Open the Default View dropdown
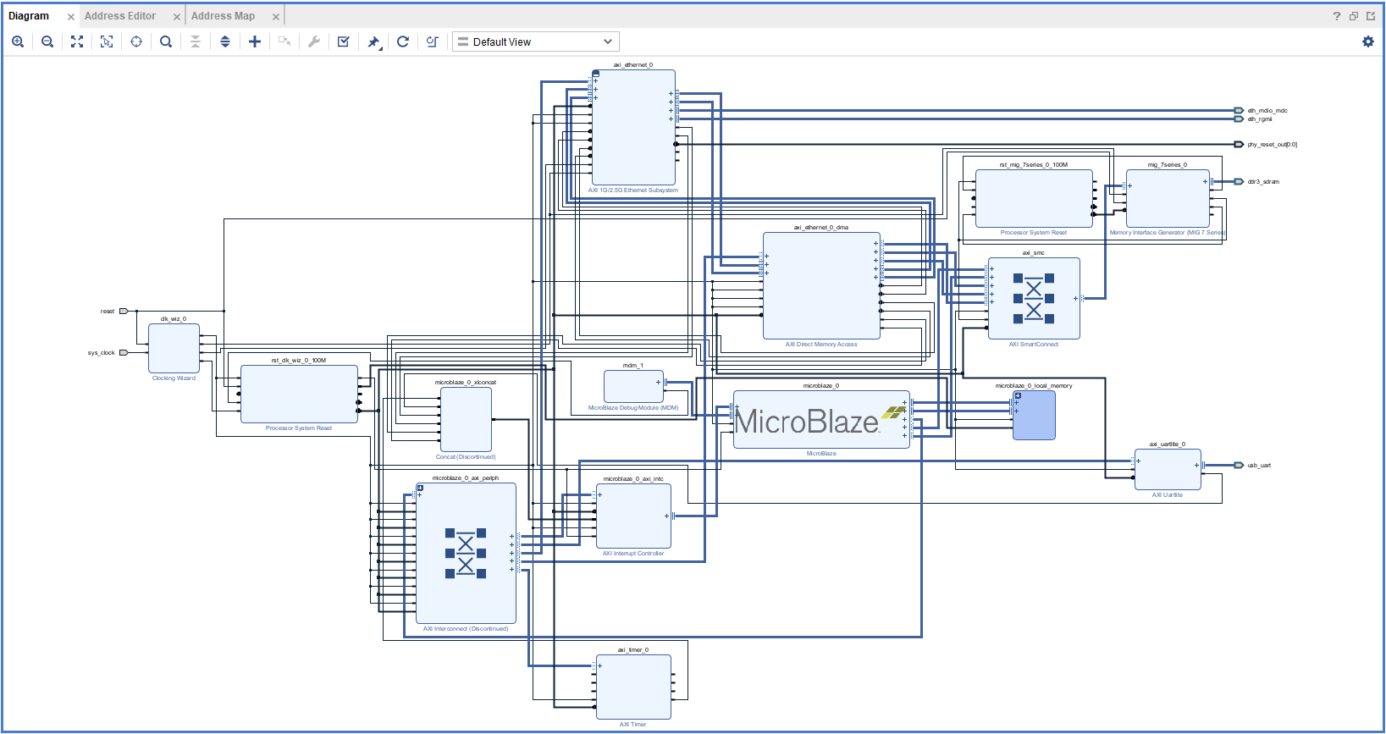Viewport: 1386px width, 734px height. 535,41
